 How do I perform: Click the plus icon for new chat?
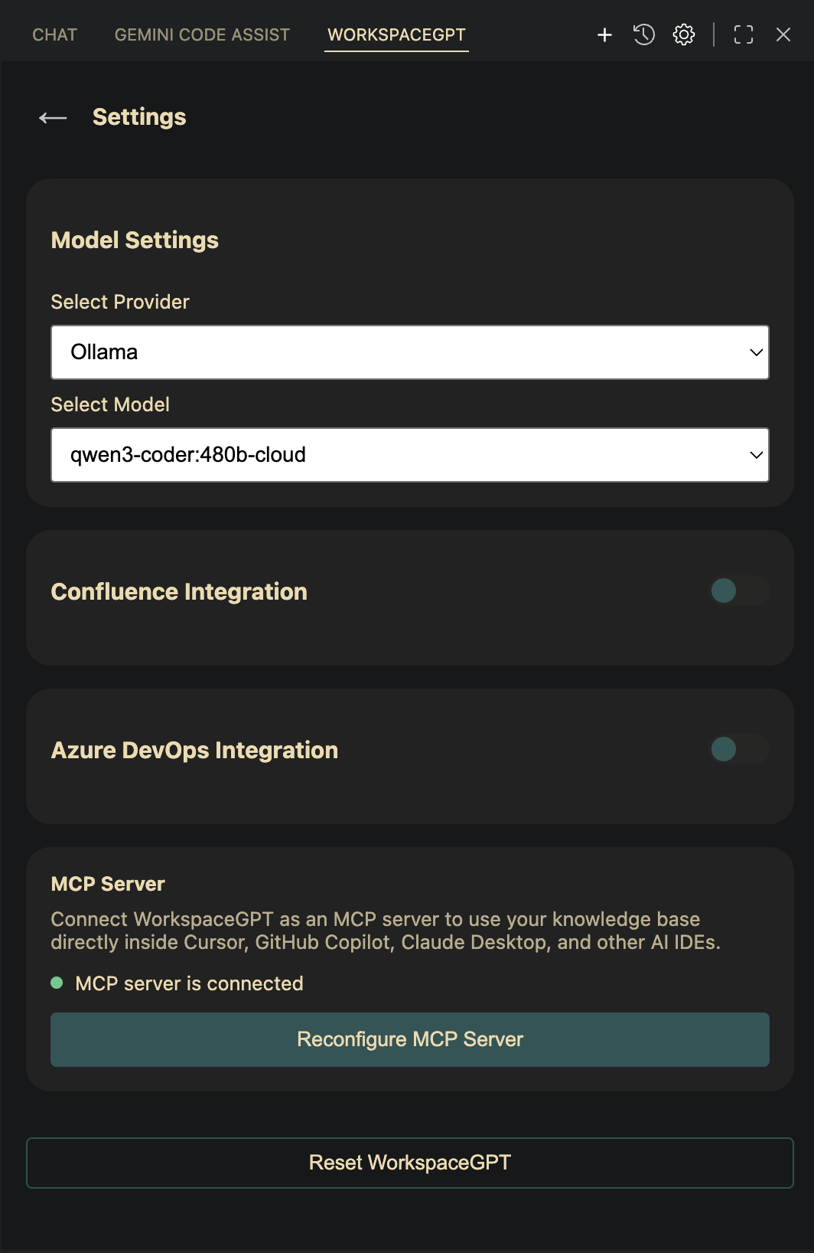[x=604, y=34]
